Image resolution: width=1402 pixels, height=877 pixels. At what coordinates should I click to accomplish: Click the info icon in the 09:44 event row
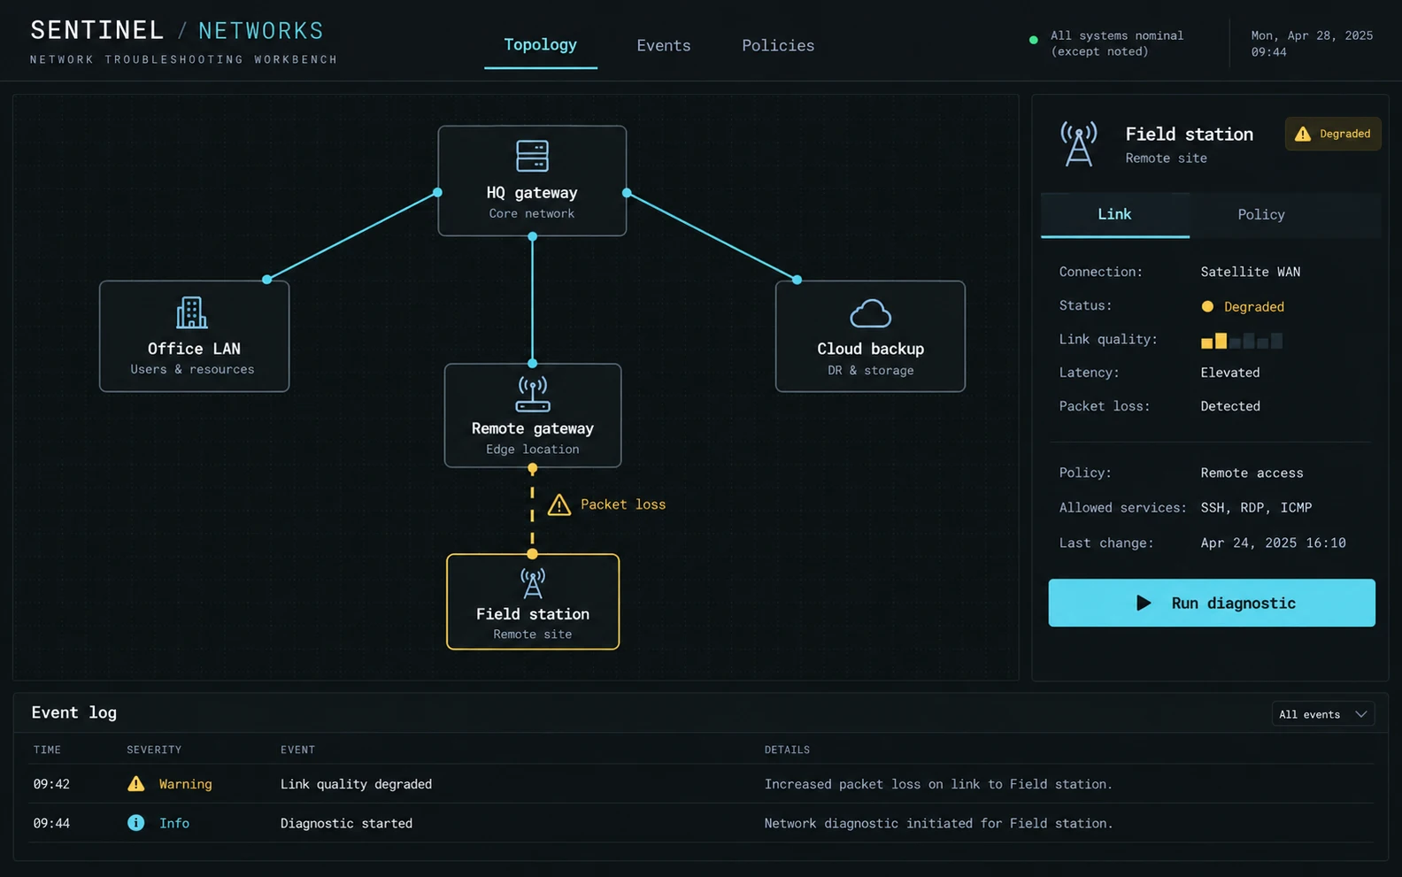pos(135,822)
